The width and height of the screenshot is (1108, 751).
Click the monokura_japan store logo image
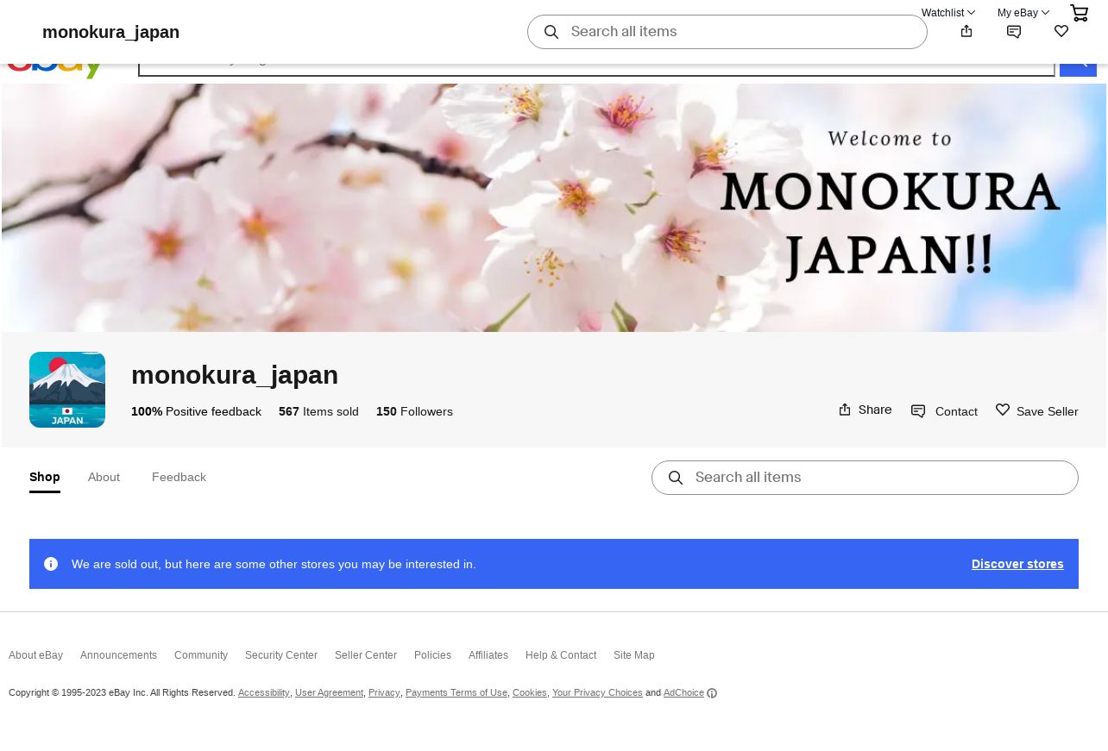pyautogui.click(x=67, y=390)
